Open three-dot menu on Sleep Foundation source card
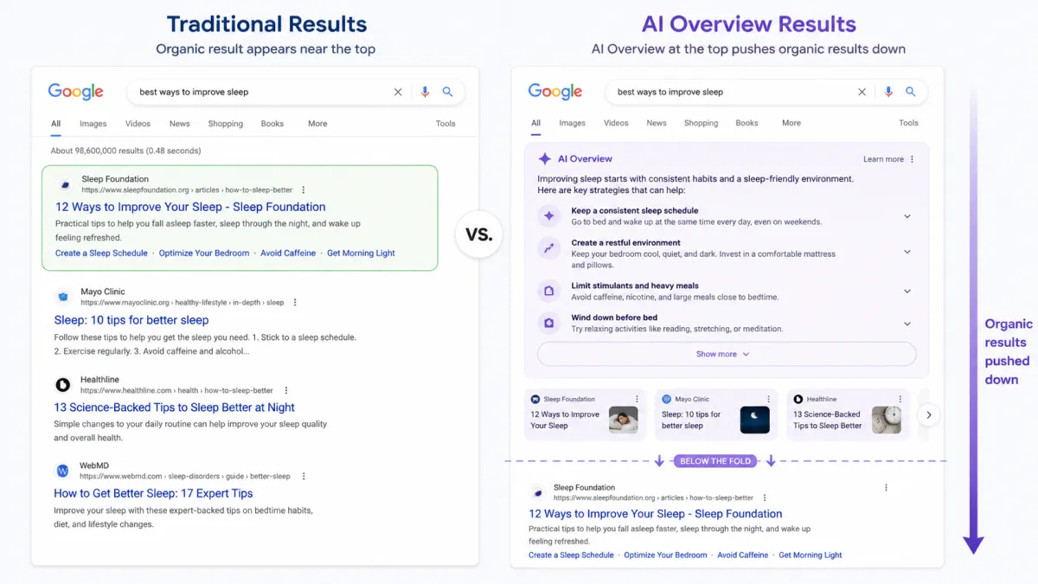 pos(637,400)
